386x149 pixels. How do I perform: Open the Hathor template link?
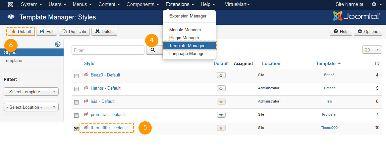(329, 88)
